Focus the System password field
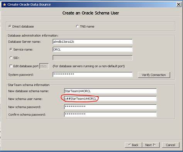183x152 pixels. (x=93, y=75)
